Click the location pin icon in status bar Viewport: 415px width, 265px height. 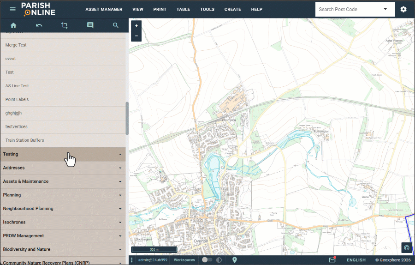(x=235, y=260)
